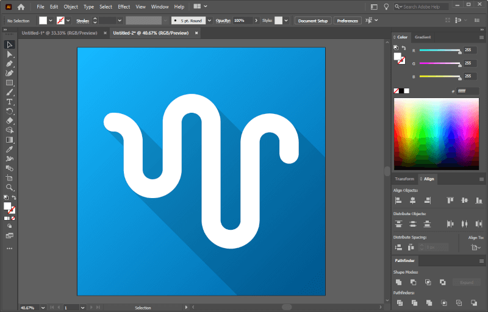This screenshot has height=312, width=488.
Task: Select the Gradient tool
Action: pyautogui.click(x=9, y=140)
